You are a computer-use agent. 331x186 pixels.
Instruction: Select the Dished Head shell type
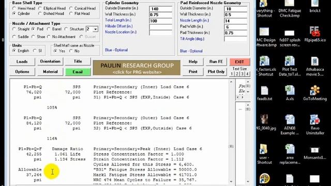[40, 13]
